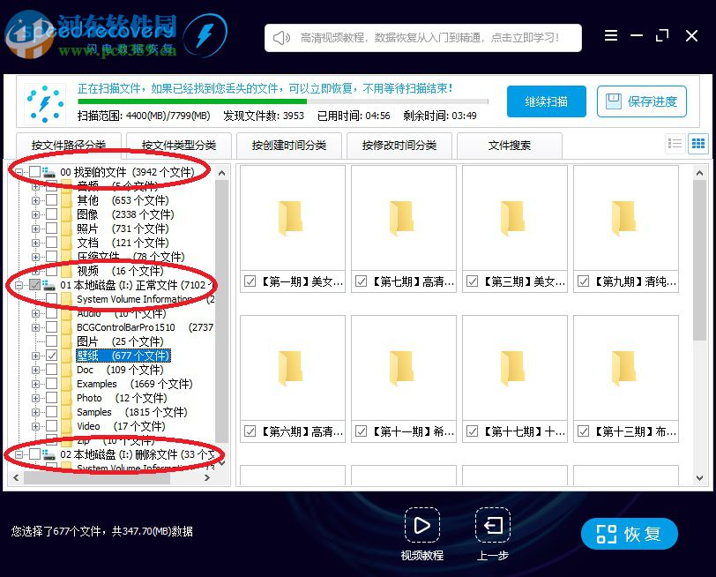Click the 视频教程 play icon
The height and width of the screenshot is (577, 716).
coord(423,522)
